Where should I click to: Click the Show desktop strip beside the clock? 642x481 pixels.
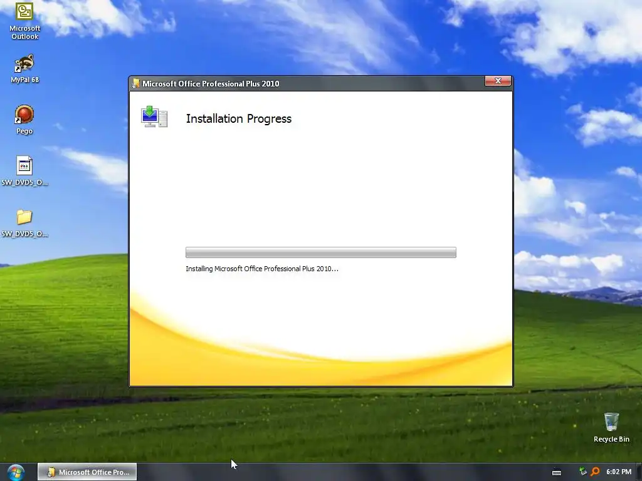[639, 472]
